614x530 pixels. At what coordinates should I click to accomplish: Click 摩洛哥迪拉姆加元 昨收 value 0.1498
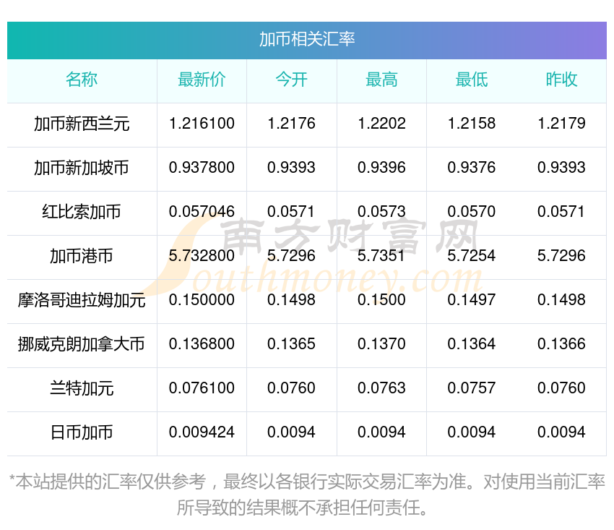561,300
